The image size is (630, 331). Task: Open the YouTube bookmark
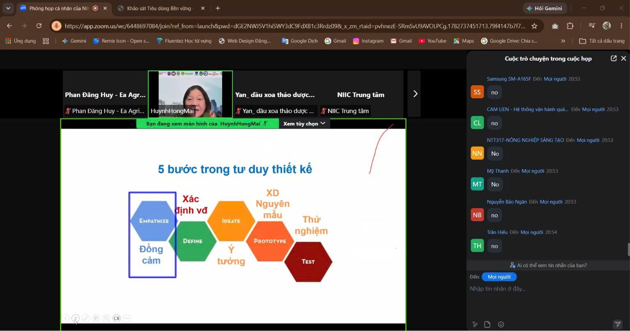tap(432, 41)
